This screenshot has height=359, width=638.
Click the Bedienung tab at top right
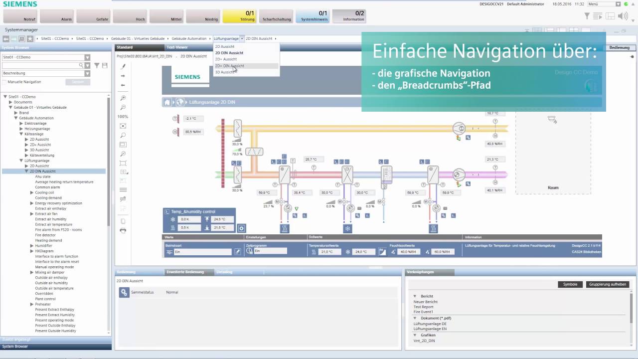[x=620, y=48]
